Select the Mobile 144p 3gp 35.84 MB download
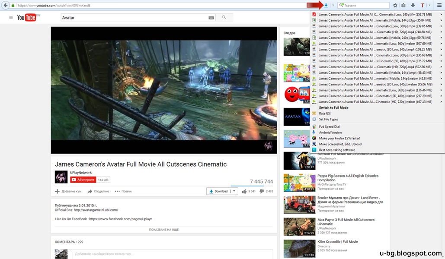 375,20
